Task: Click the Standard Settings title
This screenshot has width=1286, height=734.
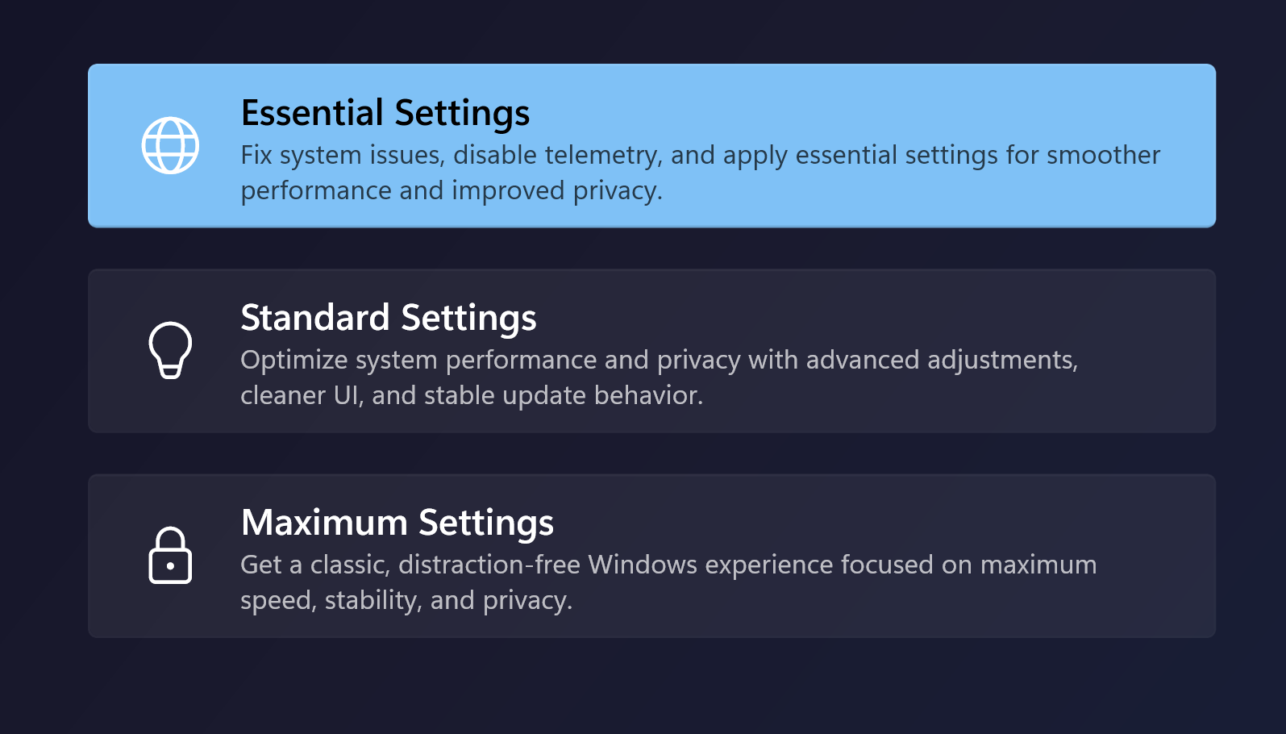Action: (388, 318)
